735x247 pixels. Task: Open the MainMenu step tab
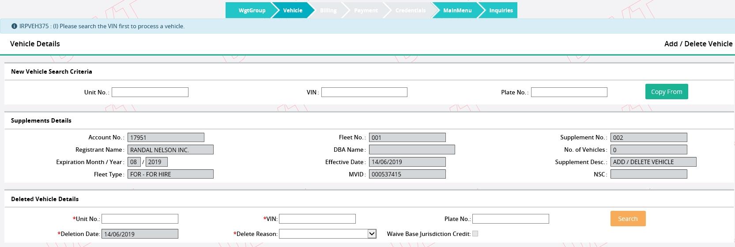[x=457, y=10]
